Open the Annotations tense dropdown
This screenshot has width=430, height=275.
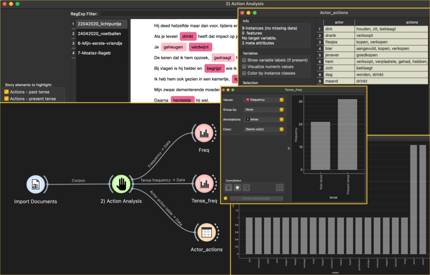point(264,119)
